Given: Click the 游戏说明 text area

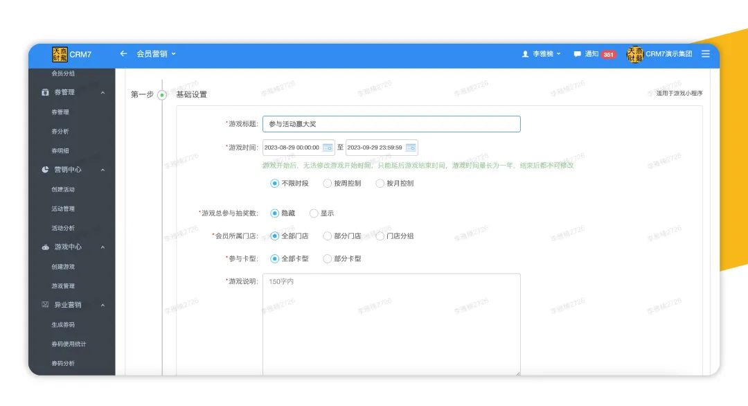Looking at the screenshot, I should tap(391, 324).
